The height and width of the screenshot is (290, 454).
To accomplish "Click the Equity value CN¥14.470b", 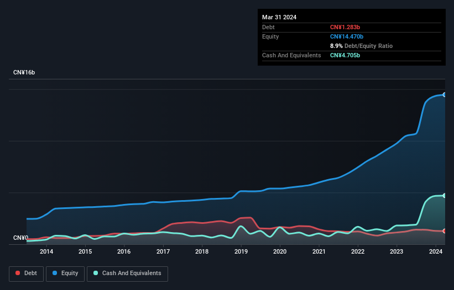I will (347, 36).
